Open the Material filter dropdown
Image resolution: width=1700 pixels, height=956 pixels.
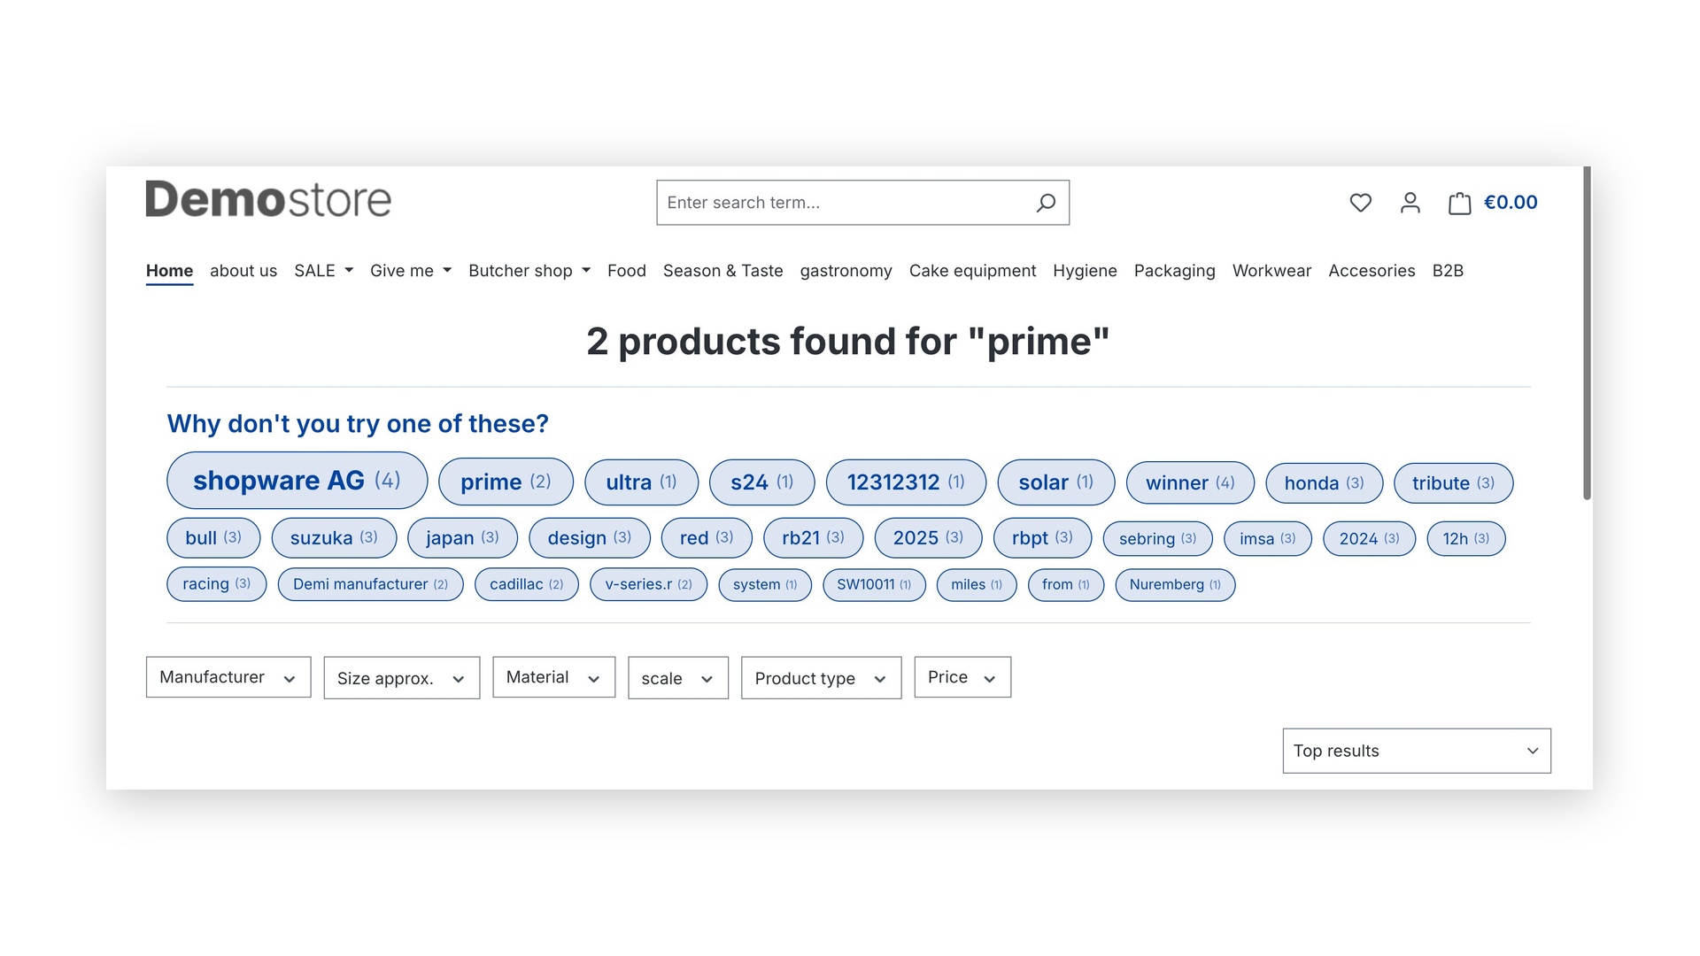pos(554,677)
